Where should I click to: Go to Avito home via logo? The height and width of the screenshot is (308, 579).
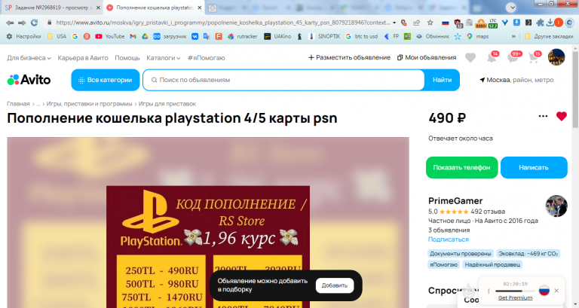29,80
